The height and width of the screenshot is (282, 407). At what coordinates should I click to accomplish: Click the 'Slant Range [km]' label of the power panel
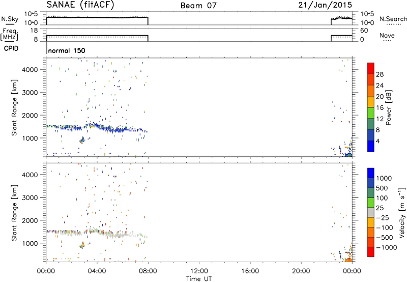click(x=14, y=107)
